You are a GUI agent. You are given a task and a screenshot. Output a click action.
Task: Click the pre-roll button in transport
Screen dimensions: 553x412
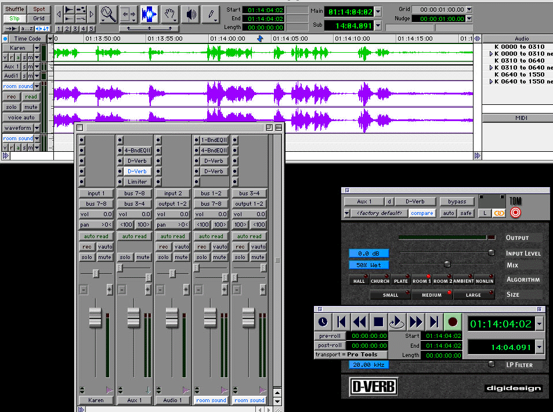click(330, 336)
